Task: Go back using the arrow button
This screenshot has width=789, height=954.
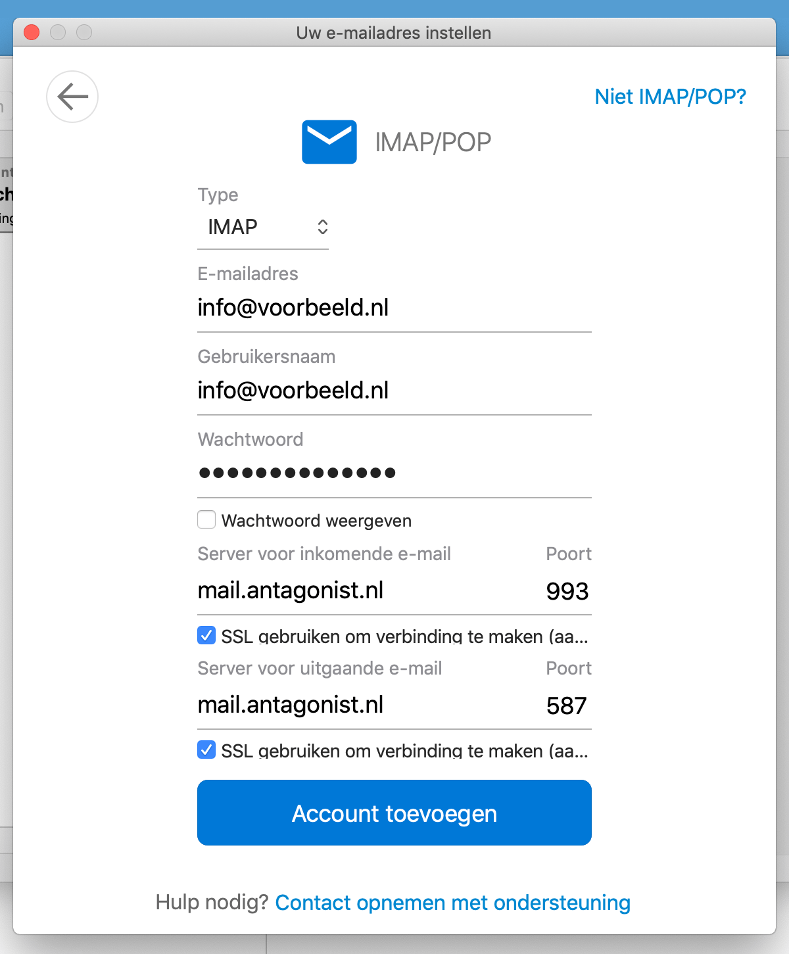Action: pyautogui.click(x=72, y=97)
